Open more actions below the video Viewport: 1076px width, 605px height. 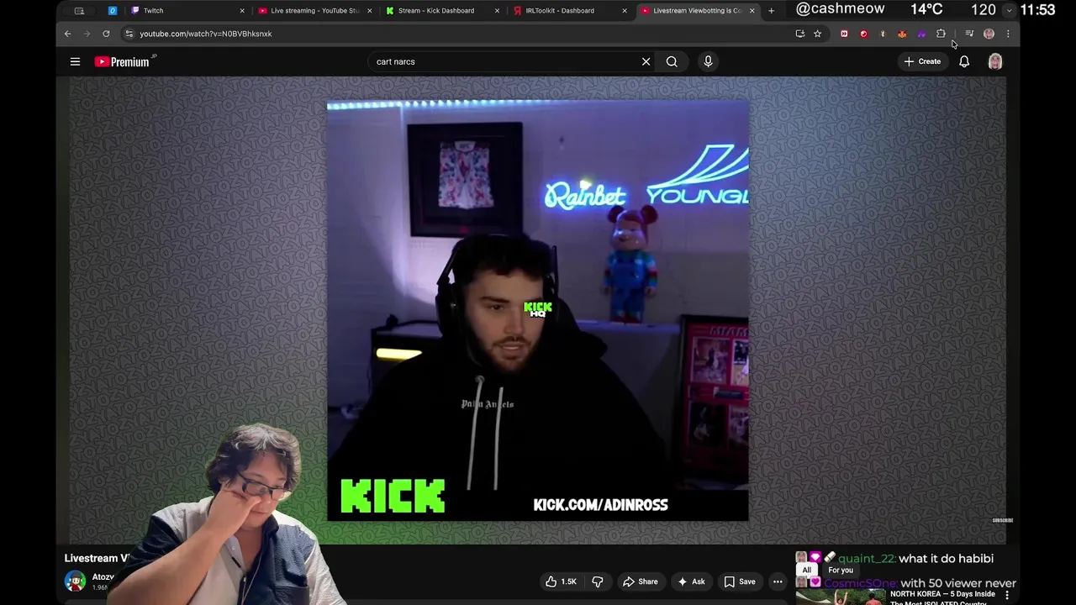coord(778,581)
